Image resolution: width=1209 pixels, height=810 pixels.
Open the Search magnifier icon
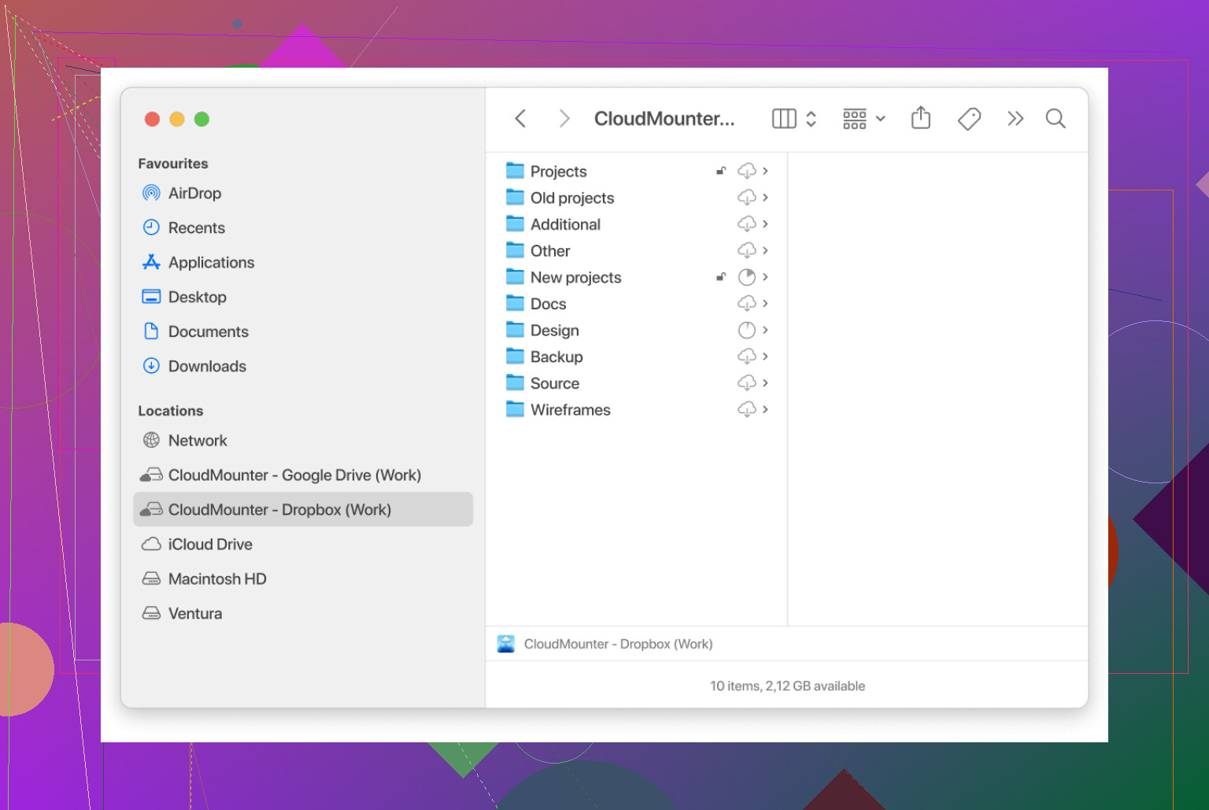[x=1056, y=119]
